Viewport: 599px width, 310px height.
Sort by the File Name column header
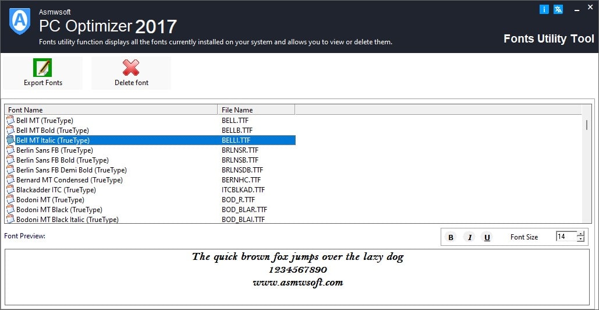256,110
